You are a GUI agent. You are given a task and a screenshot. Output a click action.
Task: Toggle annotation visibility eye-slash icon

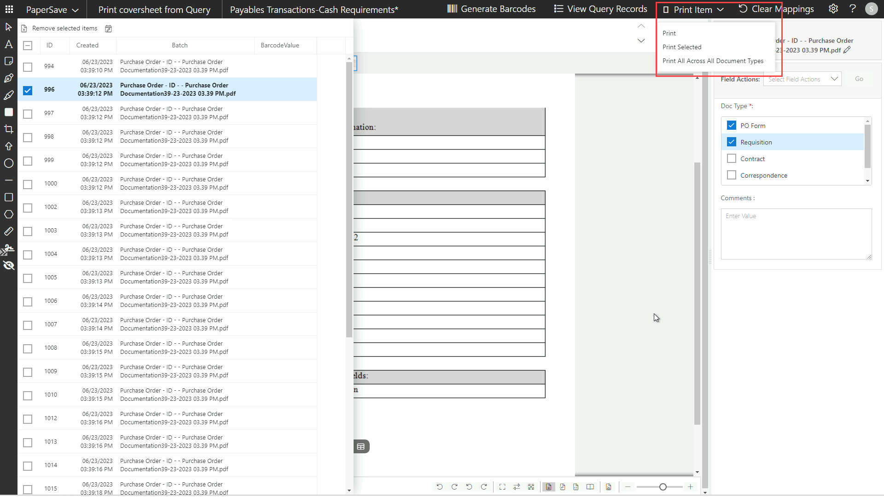[8, 266]
